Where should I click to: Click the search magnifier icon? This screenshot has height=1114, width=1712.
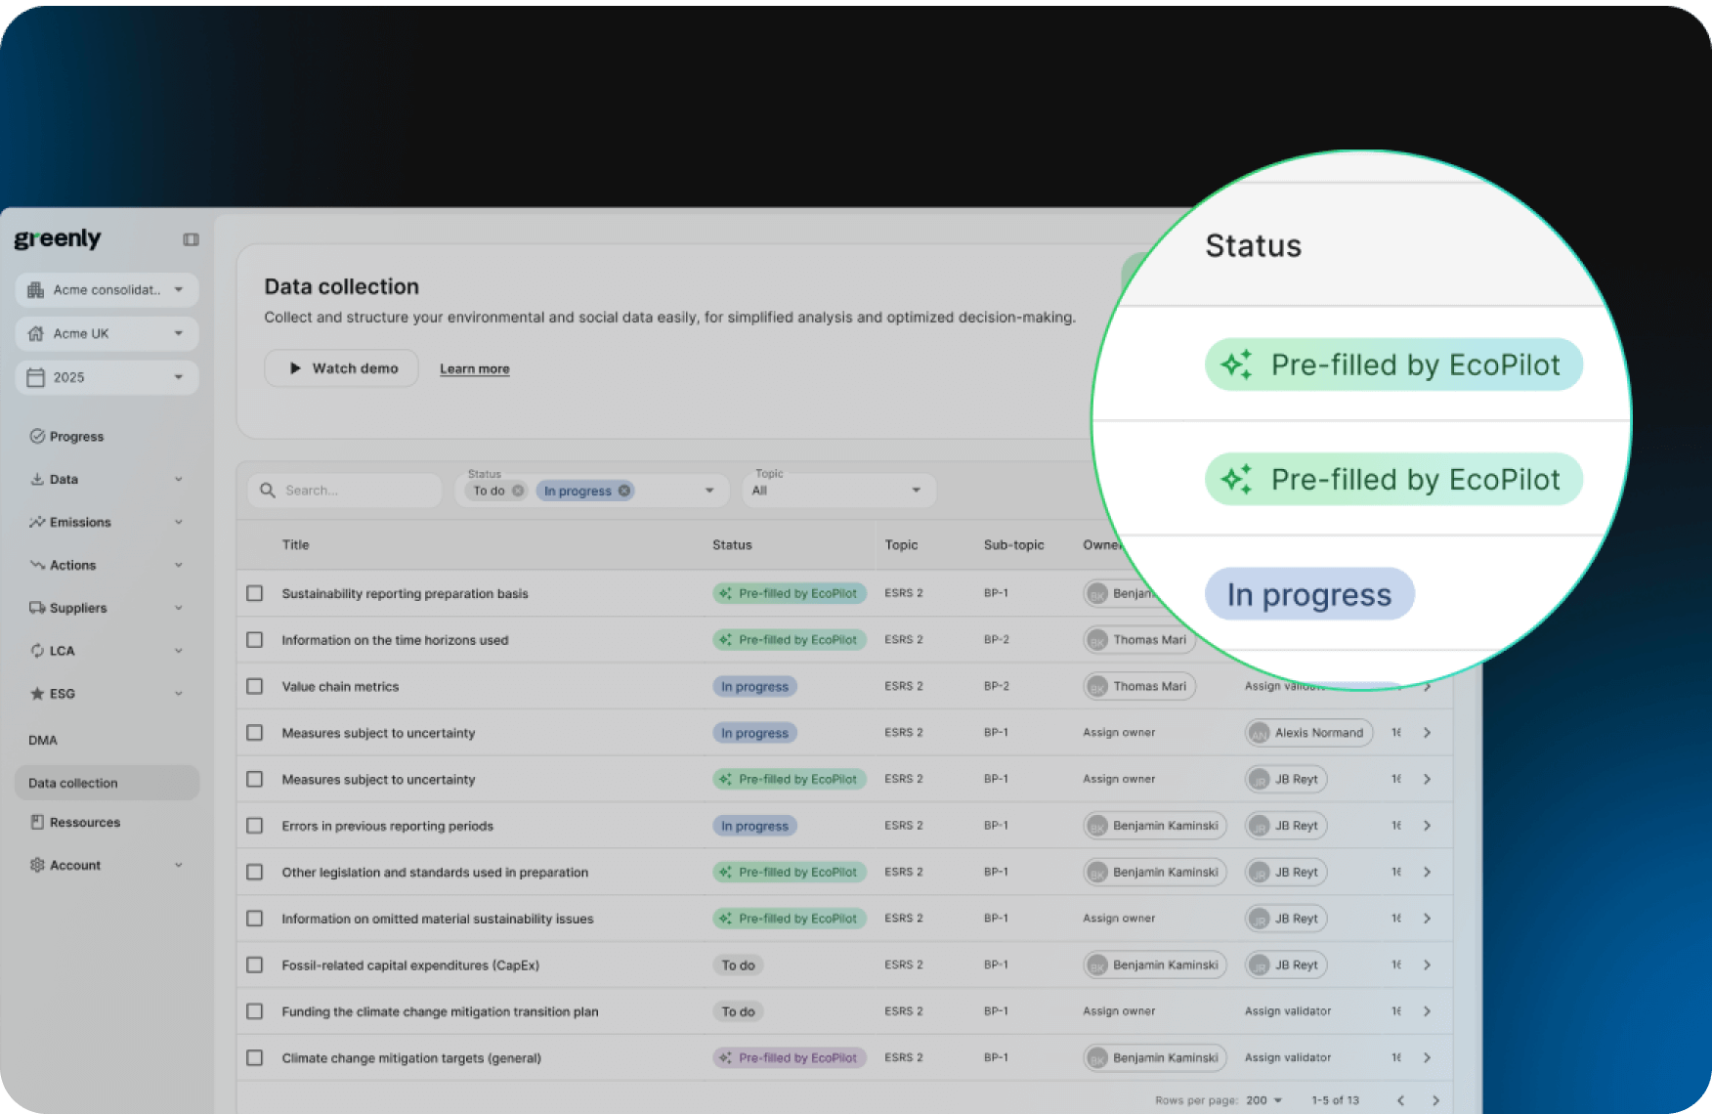point(268,491)
